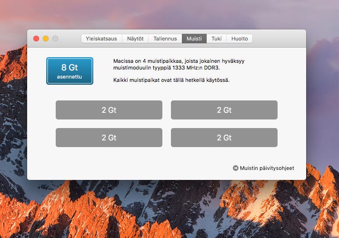The height and width of the screenshot is (238, 339).
Task: Click the Muisti tab
Action: [x=194, y=39]
